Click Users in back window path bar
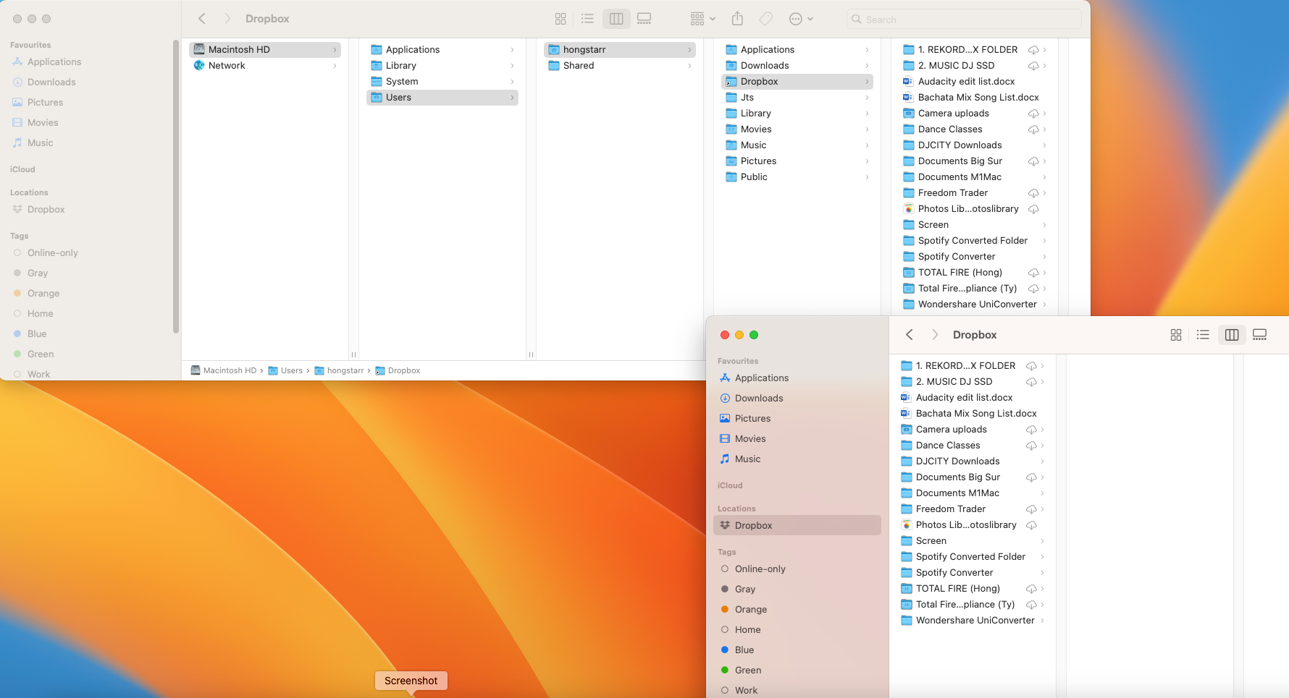 (x=286, y=370)
